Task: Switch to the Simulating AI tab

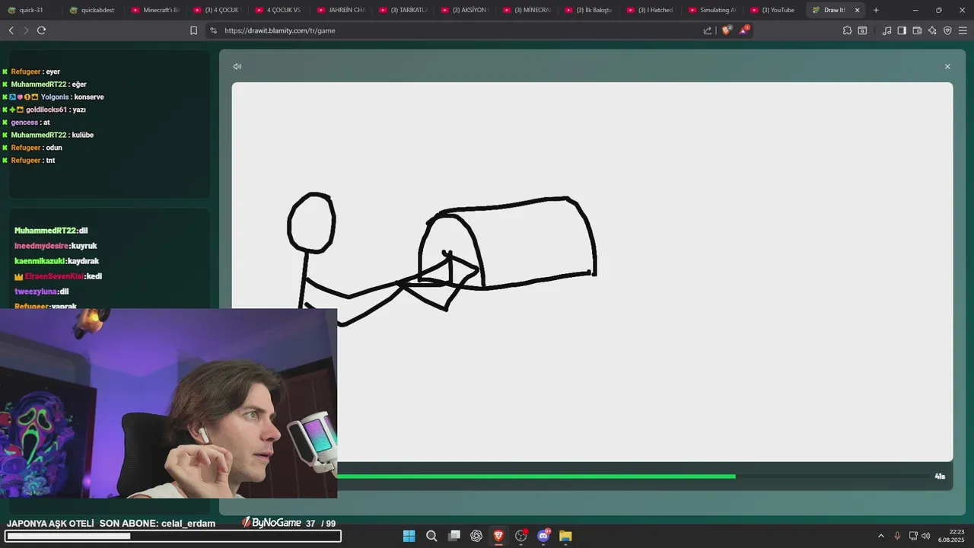Action: coord(712,10)
